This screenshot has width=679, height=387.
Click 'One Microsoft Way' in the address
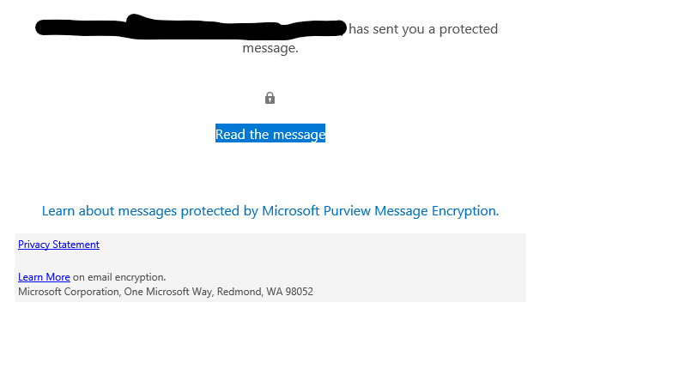[x=168, y=292]
